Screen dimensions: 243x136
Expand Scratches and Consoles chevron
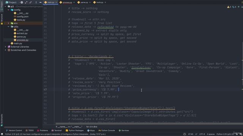click(6, 50)
